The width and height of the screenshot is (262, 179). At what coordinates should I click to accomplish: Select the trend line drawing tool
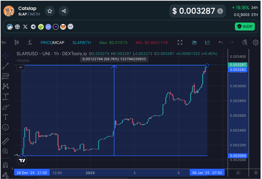[x=5, y=66]
